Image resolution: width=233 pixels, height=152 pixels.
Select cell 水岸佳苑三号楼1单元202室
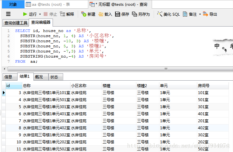click(x=46, y=142)
